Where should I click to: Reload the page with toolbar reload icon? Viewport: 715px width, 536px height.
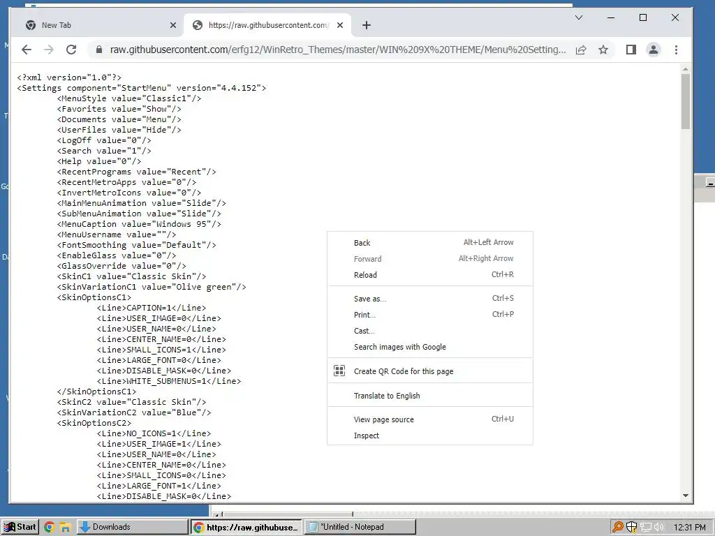pos(71,50)
